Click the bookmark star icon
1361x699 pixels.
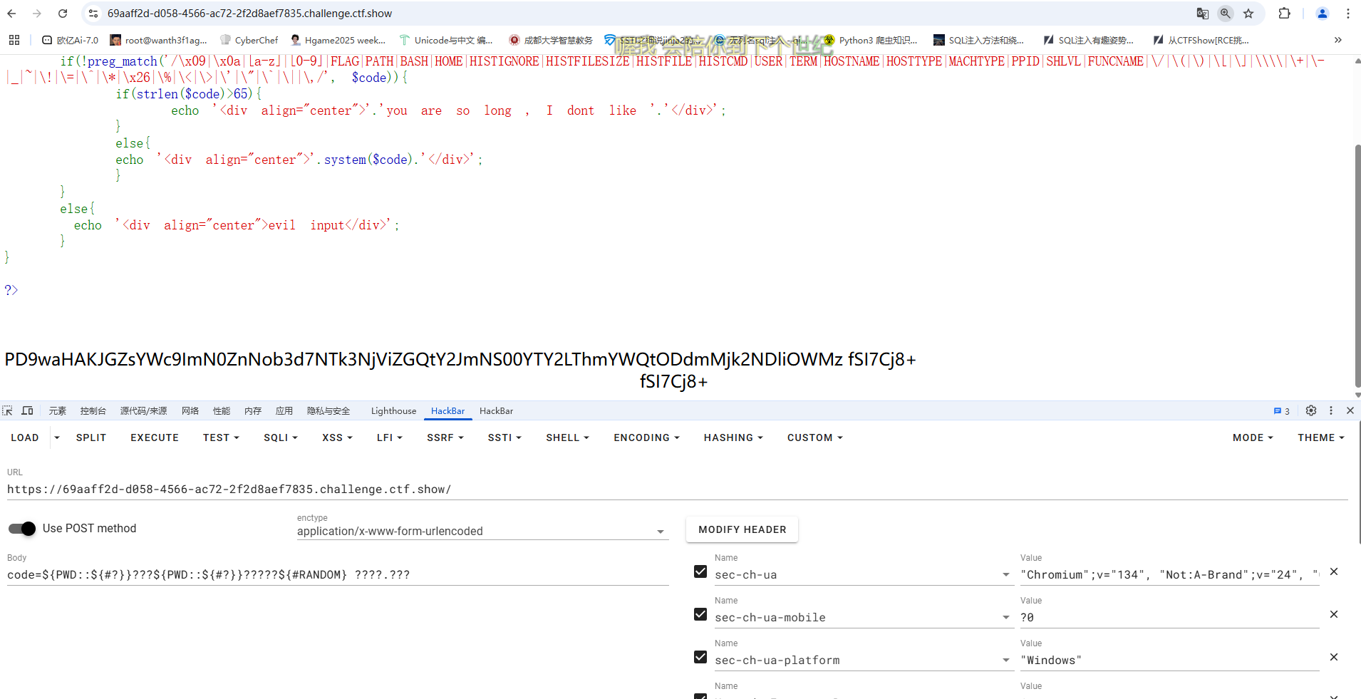[x=1248, y=14]
